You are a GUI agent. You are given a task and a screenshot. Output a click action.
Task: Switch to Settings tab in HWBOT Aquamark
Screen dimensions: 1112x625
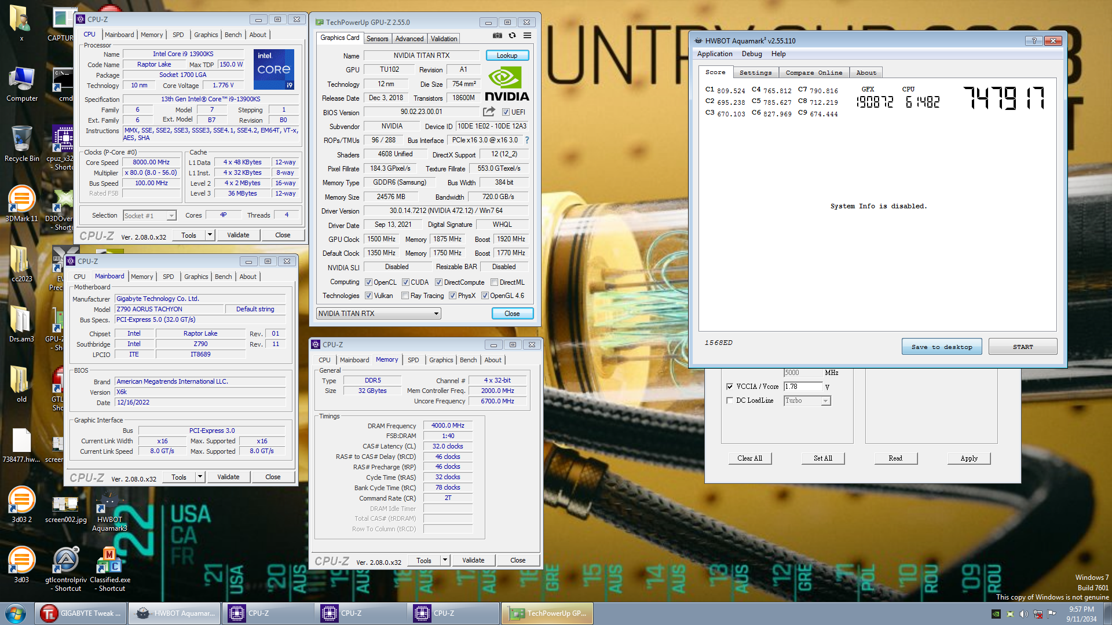point(755,73)
